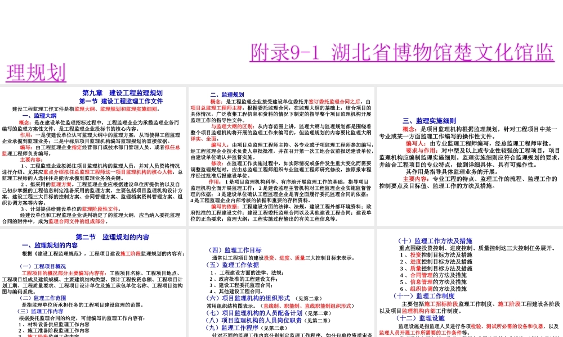The width and height of the screenshot is (563, 337).
Task: Click the line 4、合同管理的方法及措施
Action: point(434,275)
